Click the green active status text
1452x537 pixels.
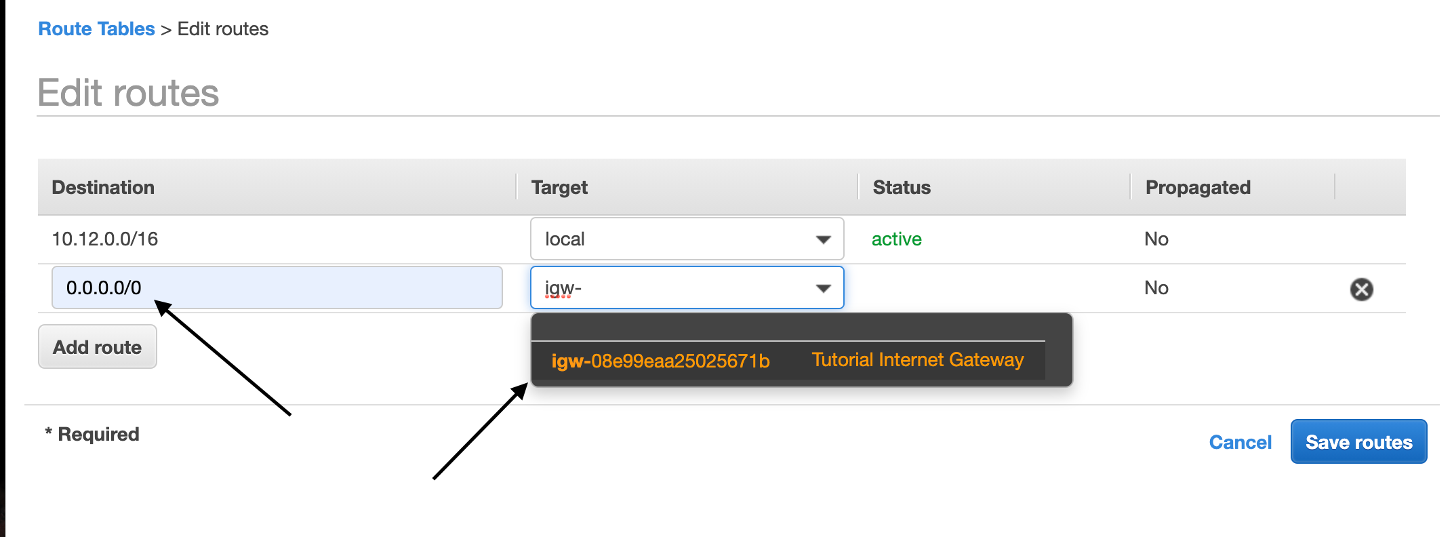pos(896,239)
